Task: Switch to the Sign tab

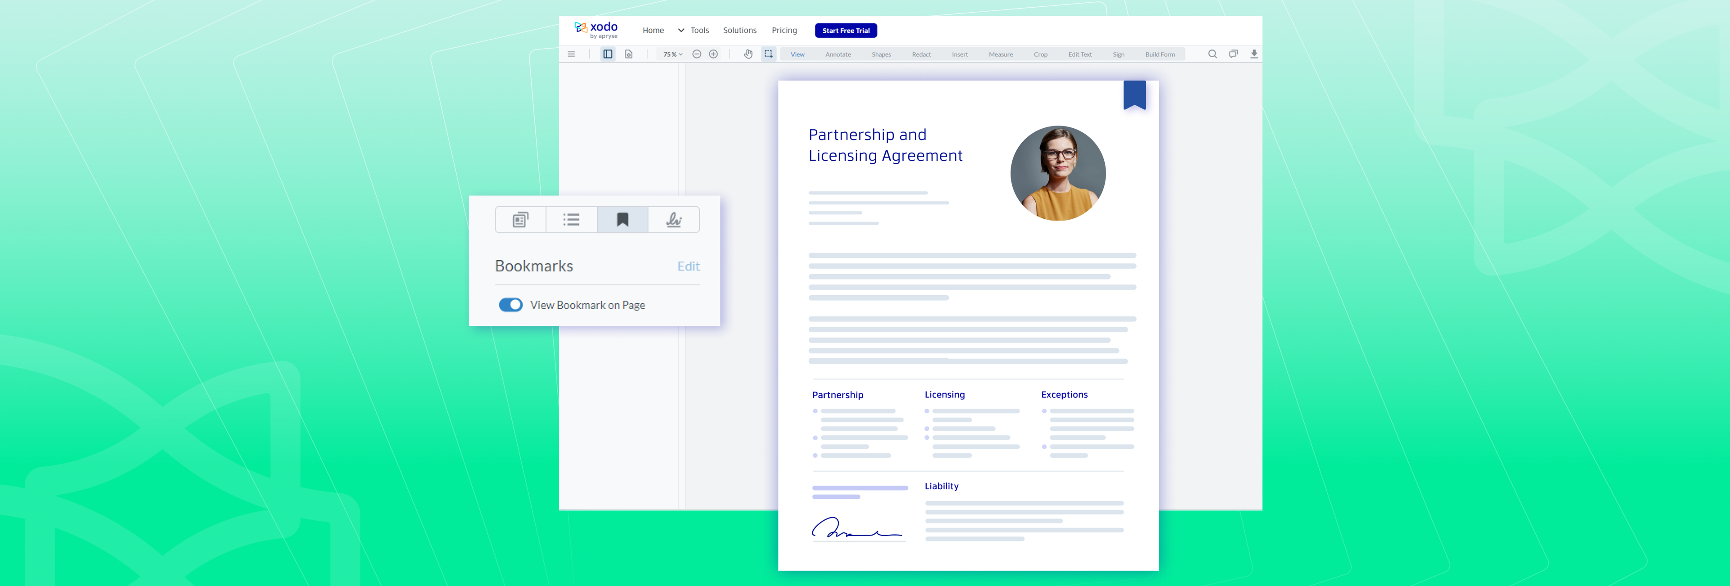Action: (x=1118, y=54)
